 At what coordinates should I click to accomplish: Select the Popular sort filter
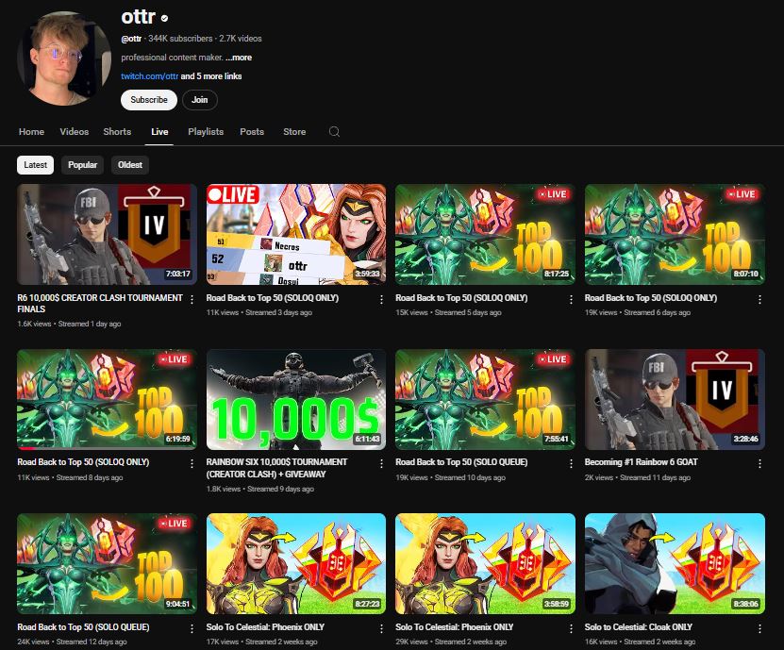tap(82, 165)
